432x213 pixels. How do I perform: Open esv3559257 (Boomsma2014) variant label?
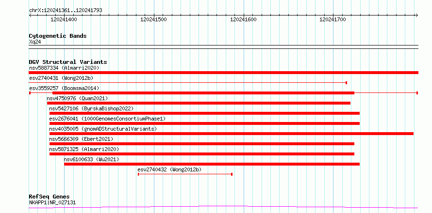64,88
